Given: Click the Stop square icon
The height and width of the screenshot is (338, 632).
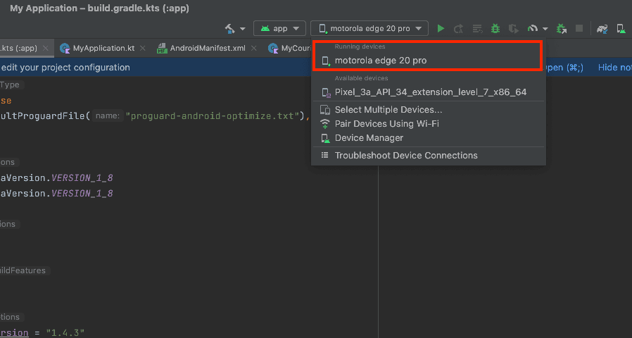Looking at the screenshot, I should tap(579, 28).
